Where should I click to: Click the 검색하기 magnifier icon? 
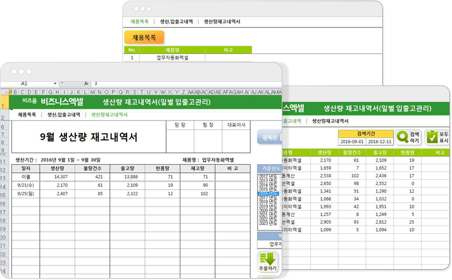tap(403, 136)
